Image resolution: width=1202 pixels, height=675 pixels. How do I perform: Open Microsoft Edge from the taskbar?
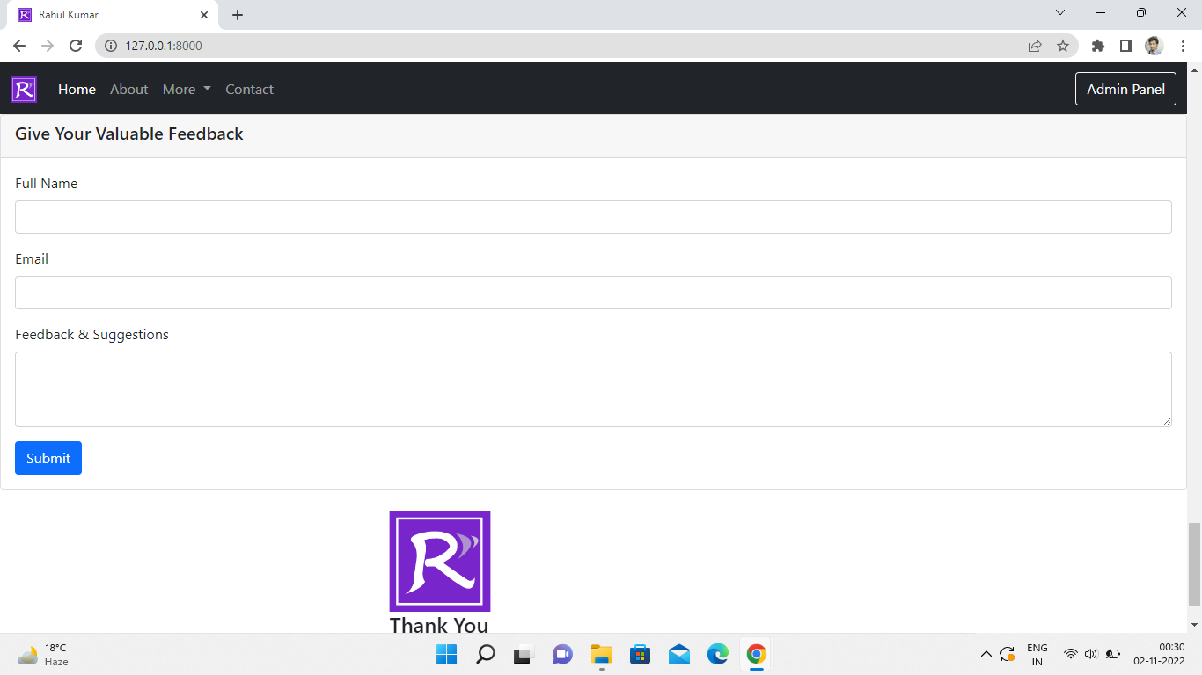pyautogui.click(x=717, y=654)
